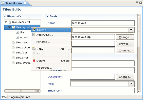Click the red Delete cross icon
The height and width of the screenshot is (100, 143).
(x=34, y=61)
